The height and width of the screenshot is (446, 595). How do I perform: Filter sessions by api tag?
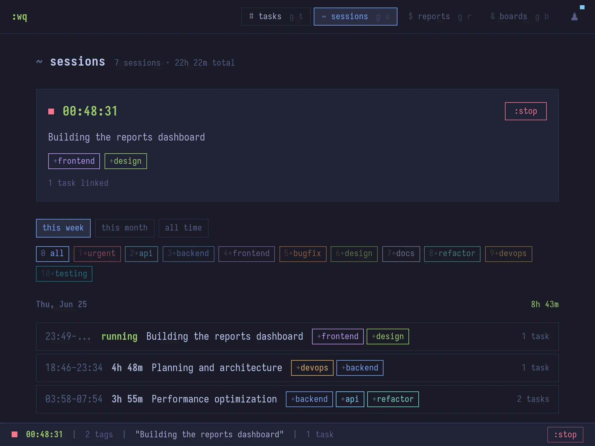141,254
